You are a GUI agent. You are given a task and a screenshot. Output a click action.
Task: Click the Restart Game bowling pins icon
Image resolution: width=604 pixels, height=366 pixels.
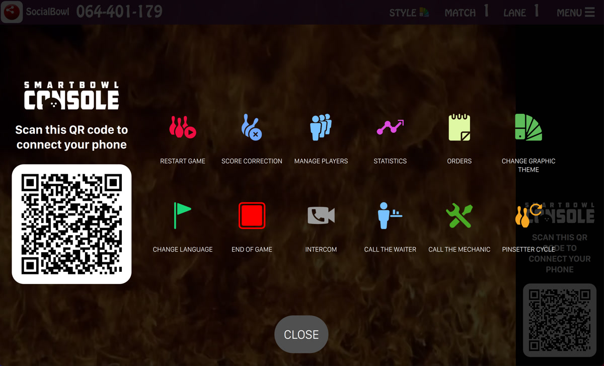click(182, 127)
